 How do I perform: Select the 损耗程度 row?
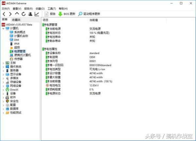click(x=70, y=89)
